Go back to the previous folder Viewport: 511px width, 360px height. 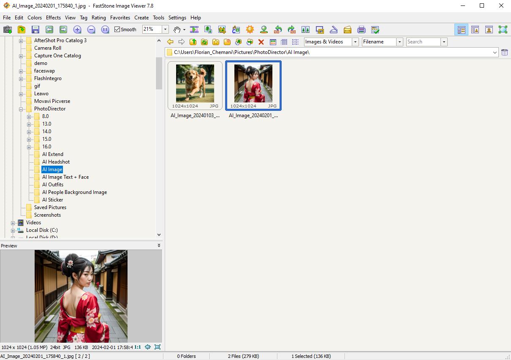tap(170, 42)
